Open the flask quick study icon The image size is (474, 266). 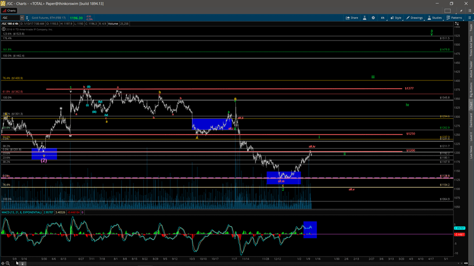pyautogui.click(x=365, y=18)
